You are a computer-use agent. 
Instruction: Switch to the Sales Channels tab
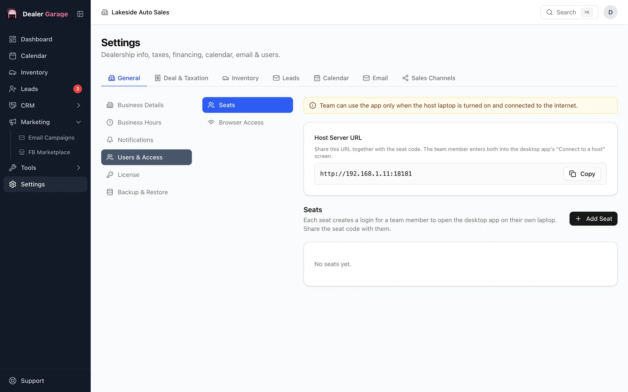428,78
